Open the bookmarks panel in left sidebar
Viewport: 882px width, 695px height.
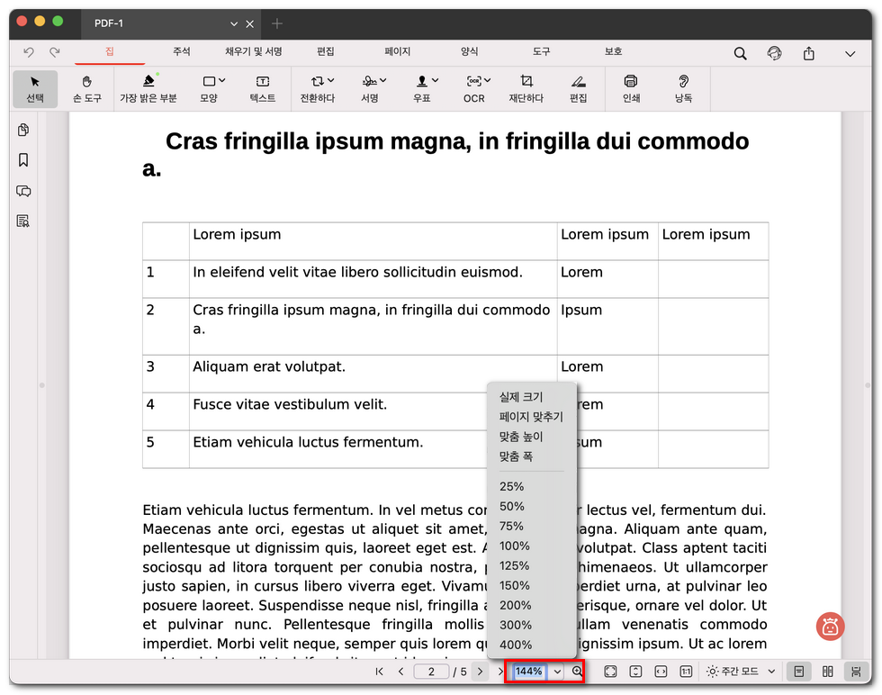(23, 160)
